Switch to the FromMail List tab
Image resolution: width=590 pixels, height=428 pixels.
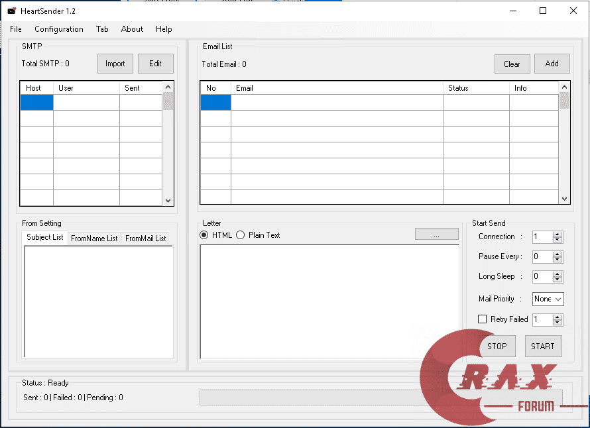pyautogui.click(x=146, y=239)
